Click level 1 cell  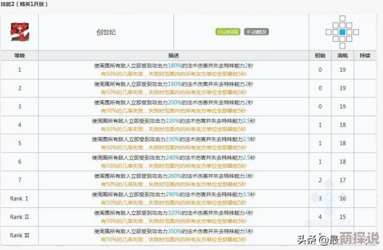pos(19,70)
